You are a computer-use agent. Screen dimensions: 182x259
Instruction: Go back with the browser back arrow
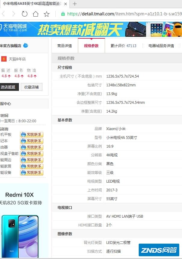(x=3, y=14)
